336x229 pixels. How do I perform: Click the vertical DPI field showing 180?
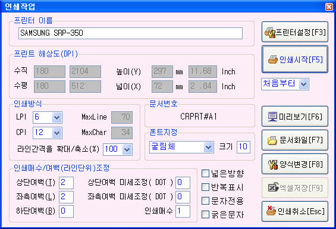pos(49,71)
